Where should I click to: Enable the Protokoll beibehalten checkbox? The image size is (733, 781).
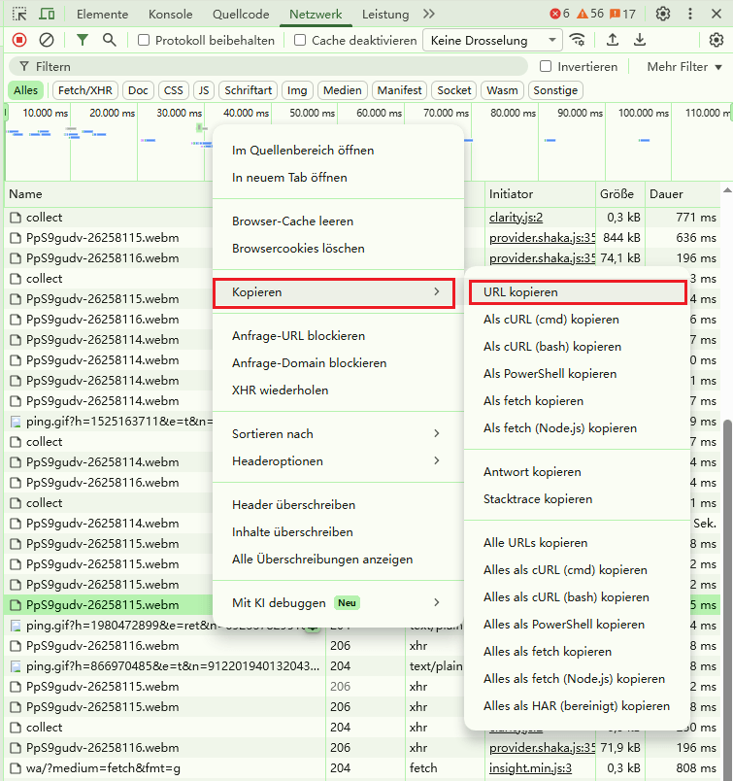pyautogui.click(x=144, y=40)
